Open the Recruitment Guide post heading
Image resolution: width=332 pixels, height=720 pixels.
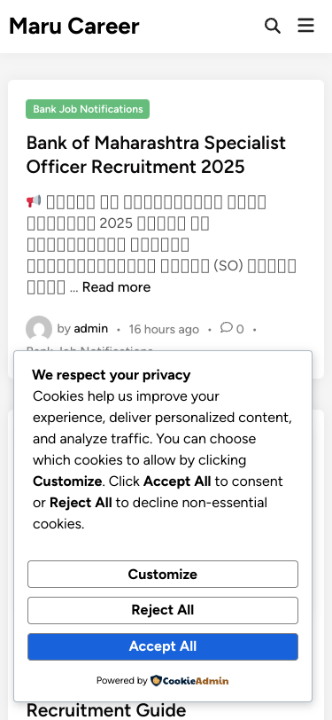[x=106, y=710]
